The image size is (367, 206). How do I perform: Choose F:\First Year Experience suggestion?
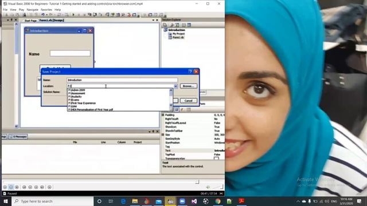82,103
